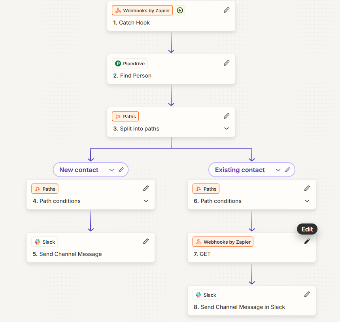Click the pencil icon beside New contact label
This screenshot has height=322, width=340.
click(x=121, y=170)
